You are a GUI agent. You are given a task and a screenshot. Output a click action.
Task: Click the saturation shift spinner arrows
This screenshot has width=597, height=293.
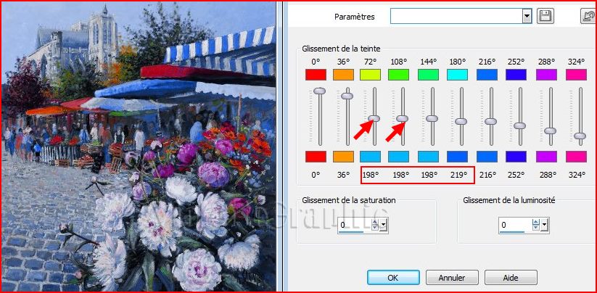tap(374, 226)
